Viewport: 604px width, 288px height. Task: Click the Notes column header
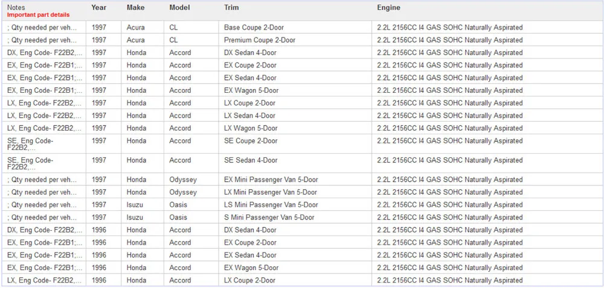coord(15,7)
